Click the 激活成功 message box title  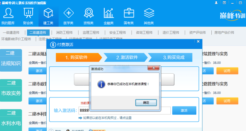97,69
